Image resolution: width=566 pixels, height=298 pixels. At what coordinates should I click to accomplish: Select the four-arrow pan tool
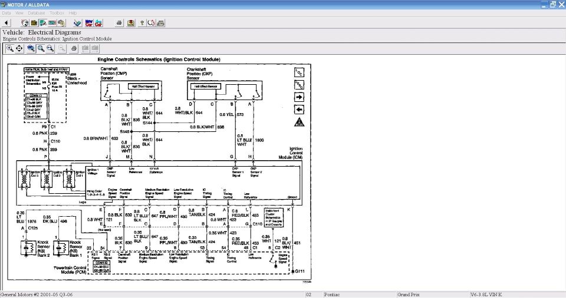[19, 48]
